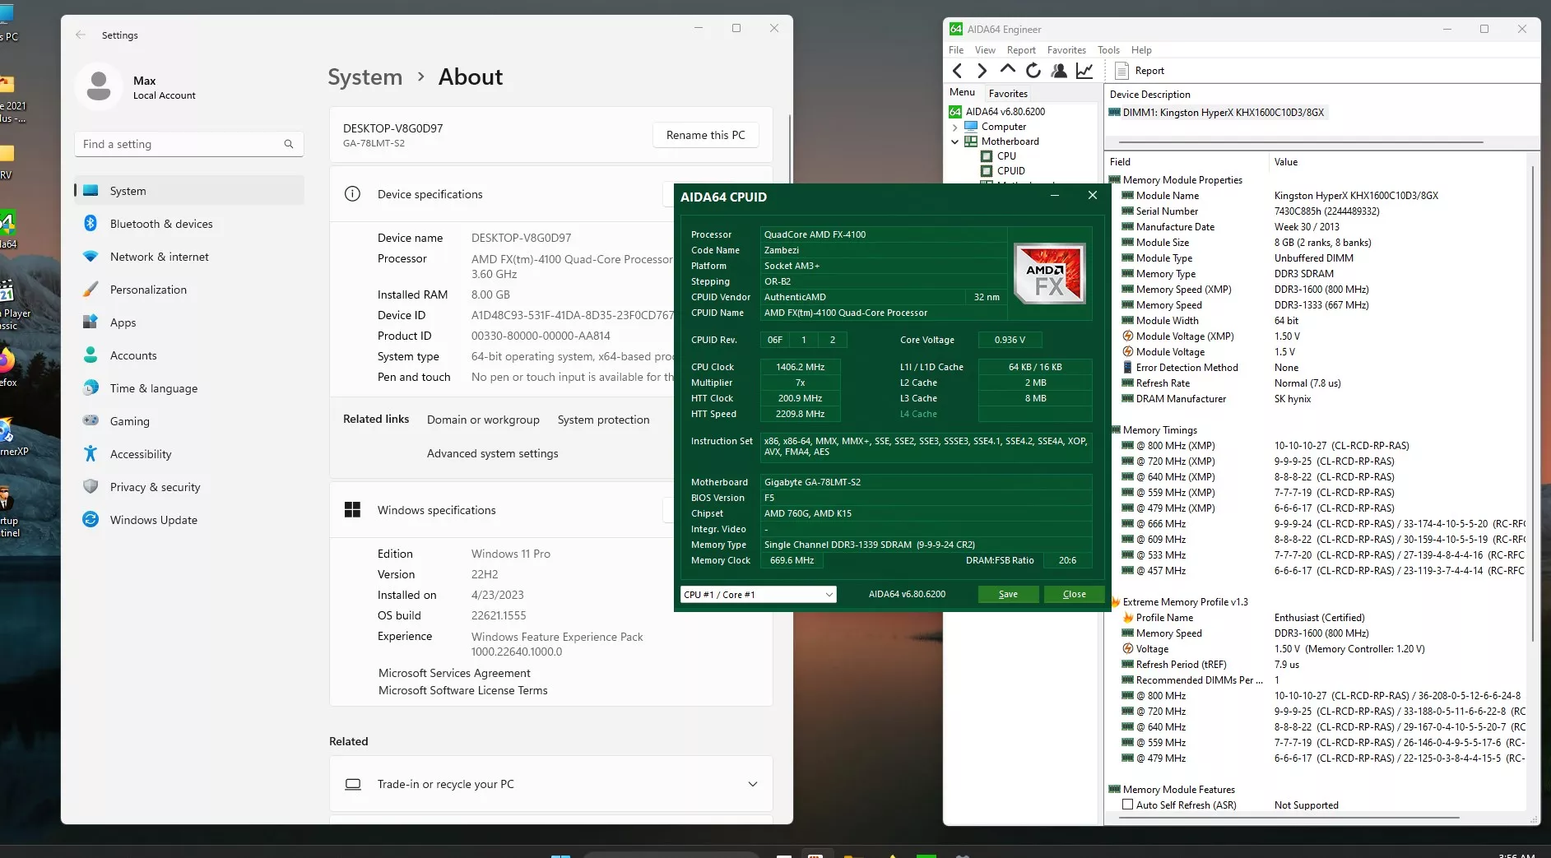Viewport: 1551px width, 858px height.
Task: Click Save button in CPUID window
Action: [x=1008, y=595]
